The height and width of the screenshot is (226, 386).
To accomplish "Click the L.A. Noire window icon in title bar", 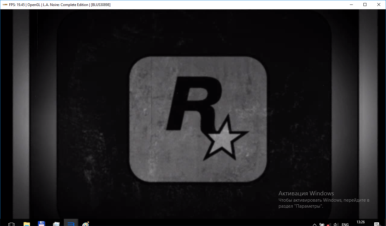I will 5,5.
